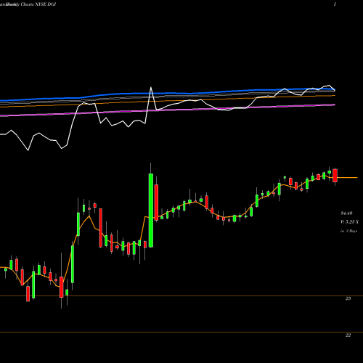The image size is (363, 363).
Task: Click the tallest green candlestick
Action: (151, 211)
